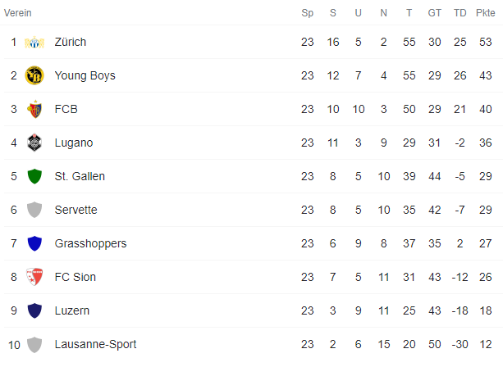Click the dark navy Luzern shield

(x=34, y=310)
